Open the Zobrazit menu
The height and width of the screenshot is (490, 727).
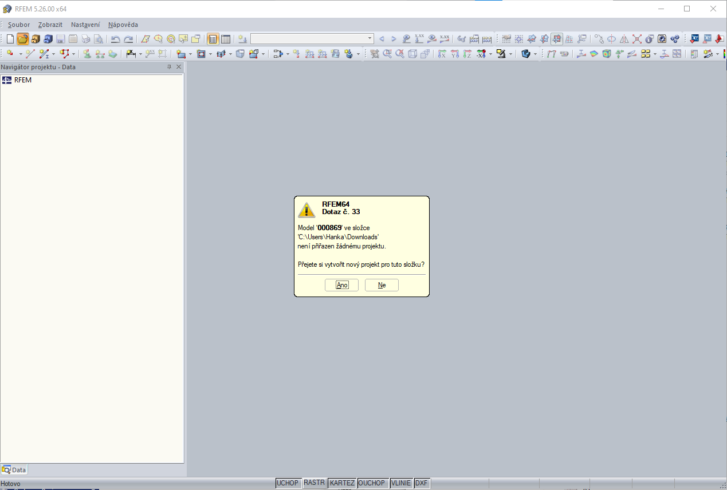point(50,25)
